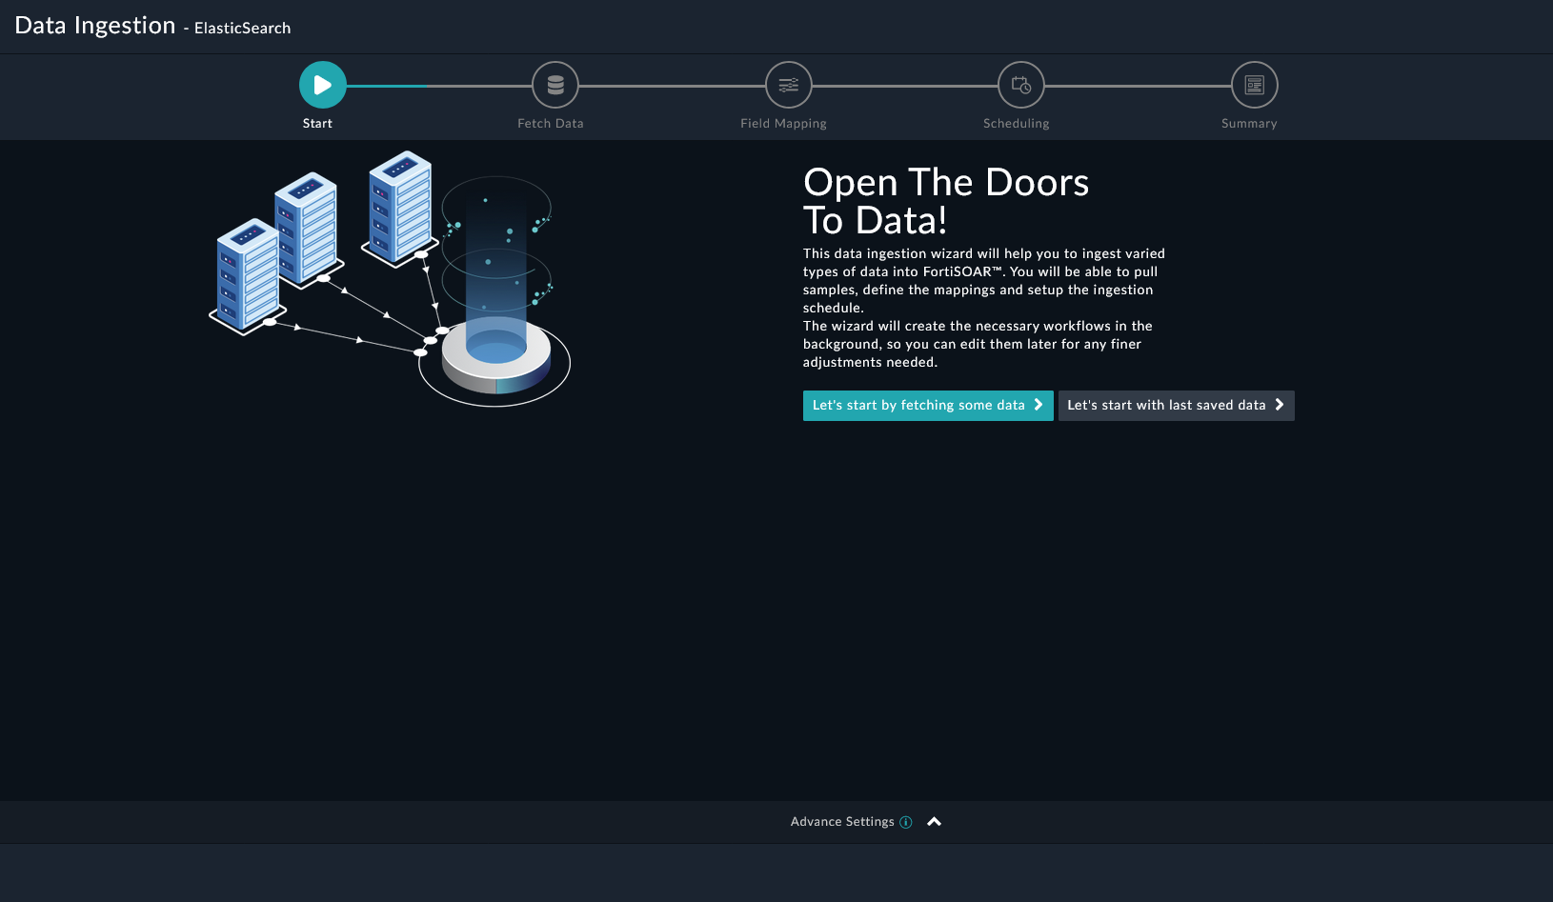Viewport: 1553px width, 902px height.
Task: Click the Advance Settings label
Action: pos(842,822)
